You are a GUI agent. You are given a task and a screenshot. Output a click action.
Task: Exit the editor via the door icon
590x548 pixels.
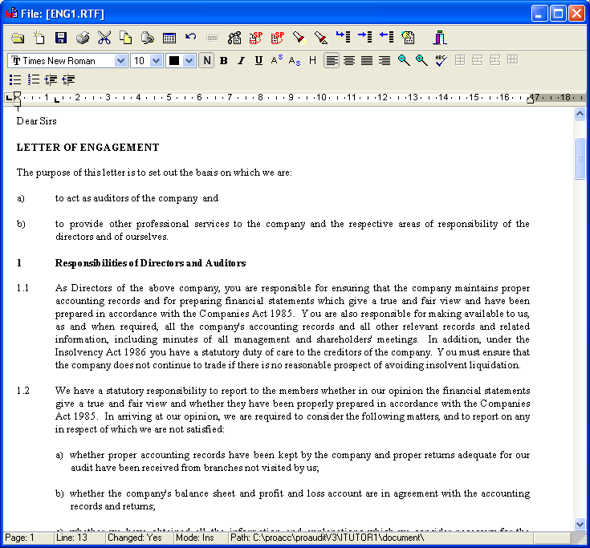439,38
